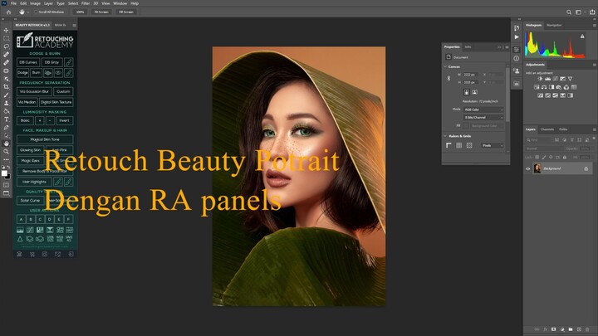598x336 pixels.
Task: Select portrait canvas orientation icon
Action: (x=466, y=92)
